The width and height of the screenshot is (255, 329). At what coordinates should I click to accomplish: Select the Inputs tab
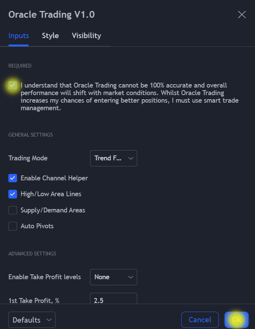point(18,36)
